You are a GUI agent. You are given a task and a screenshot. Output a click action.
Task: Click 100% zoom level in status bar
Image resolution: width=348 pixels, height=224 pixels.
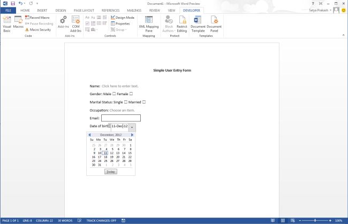[339, 220]
